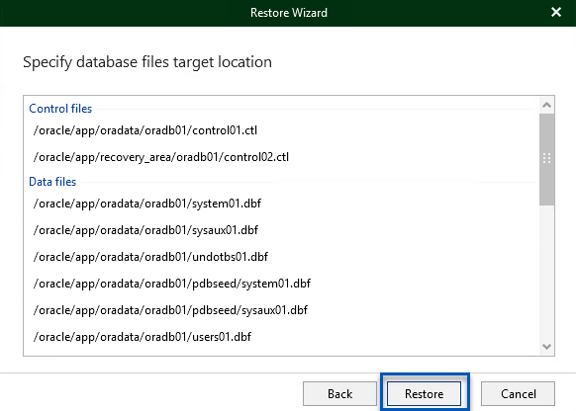Click the 'Specify database files target location' heading

pyautogui.click(x=147, y=62)
